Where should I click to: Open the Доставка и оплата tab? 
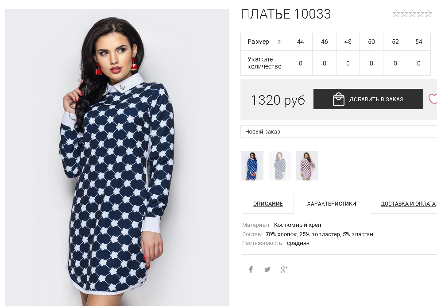(x=408, y=203)
